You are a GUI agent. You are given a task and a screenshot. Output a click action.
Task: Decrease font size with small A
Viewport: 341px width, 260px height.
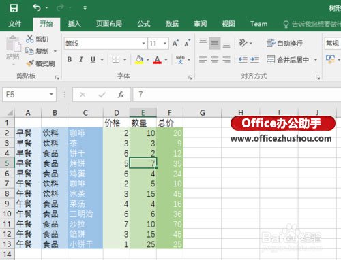[187, 43]
